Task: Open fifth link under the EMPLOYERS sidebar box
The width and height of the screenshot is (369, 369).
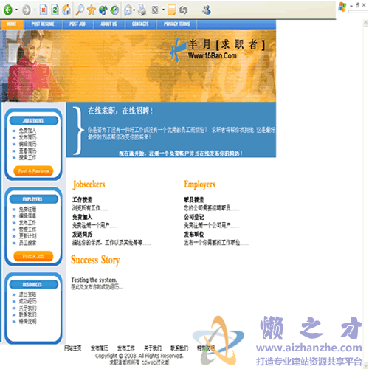Action: (x=27, y=236)
